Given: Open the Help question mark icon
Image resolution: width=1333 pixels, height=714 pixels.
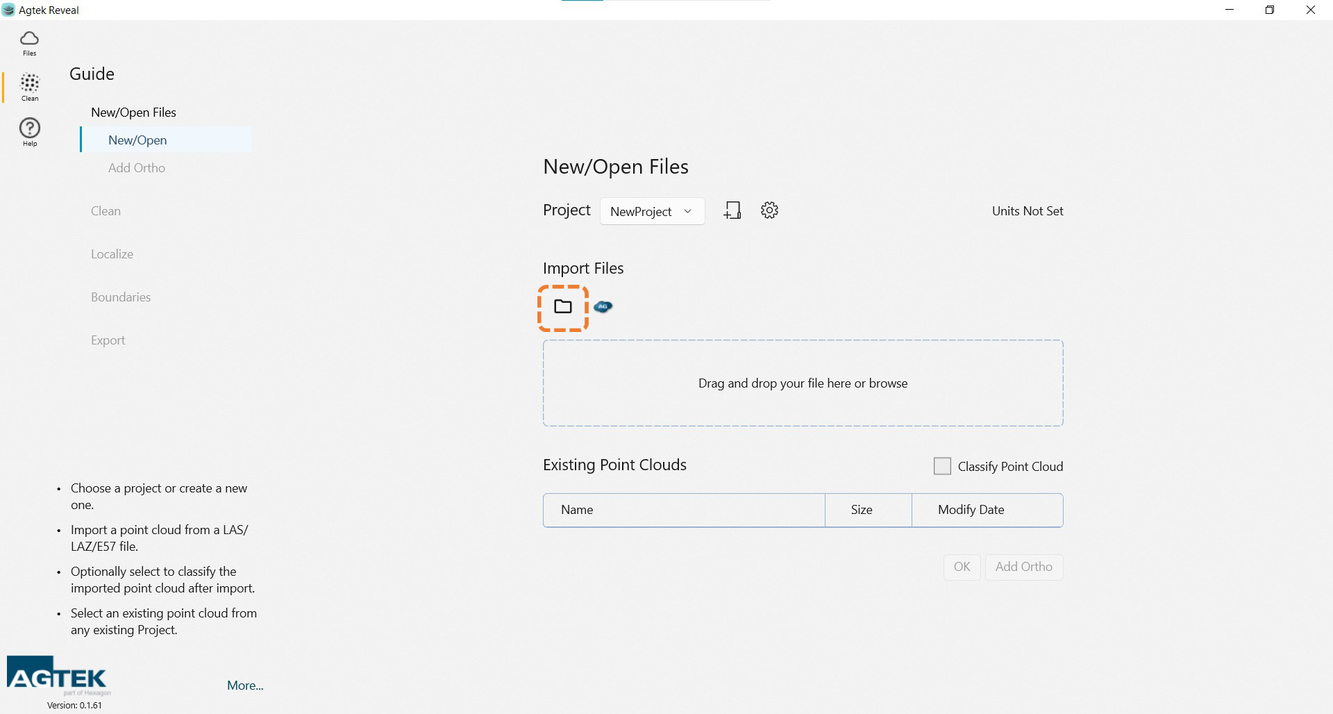Looking at the screenshot, I should 30,132.
